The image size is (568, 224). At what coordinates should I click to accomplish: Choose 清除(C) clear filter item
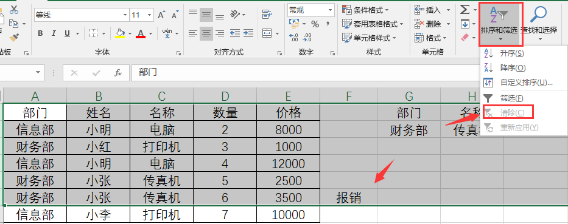click(524, 112)
